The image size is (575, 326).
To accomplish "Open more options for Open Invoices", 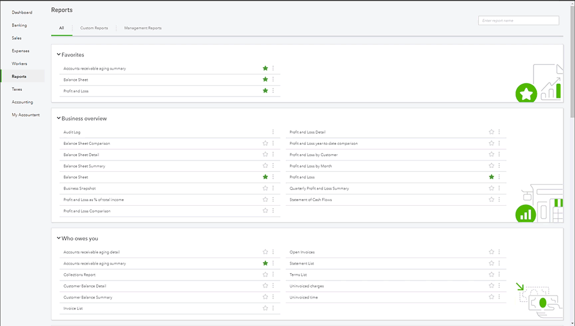I will [x=499, y=252].
